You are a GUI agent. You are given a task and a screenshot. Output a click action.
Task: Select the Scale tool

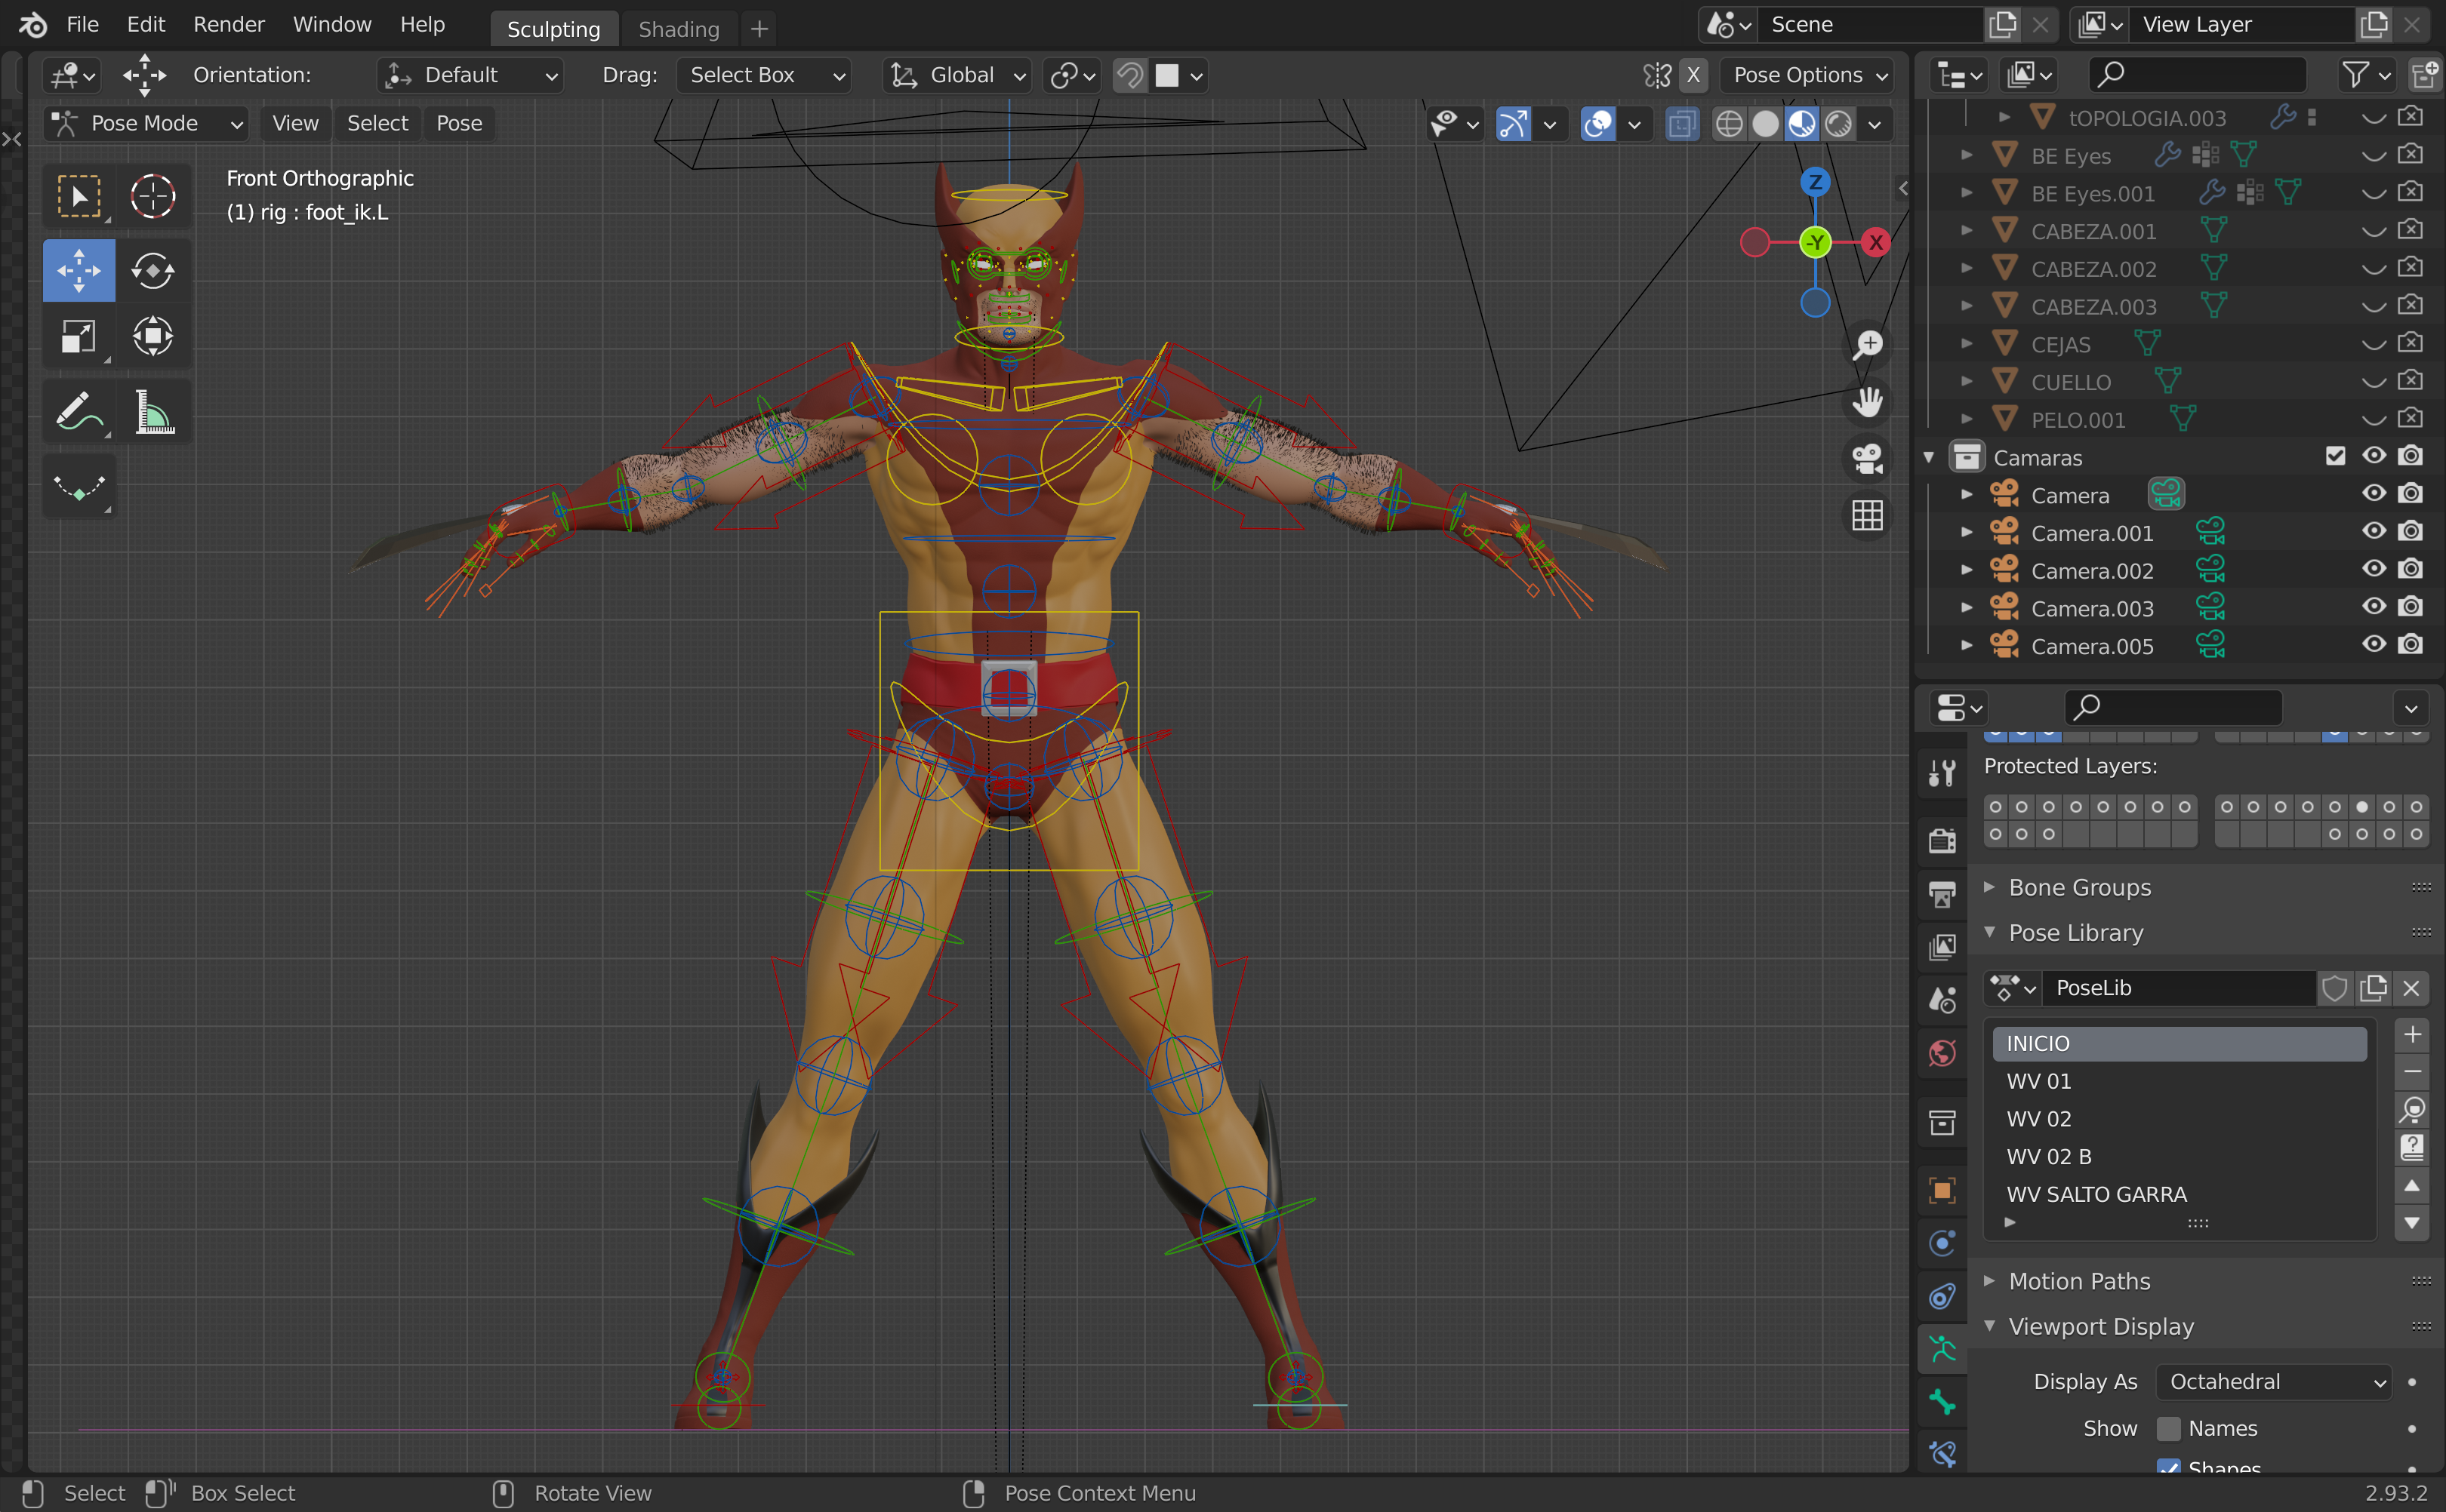pos(78,336)
